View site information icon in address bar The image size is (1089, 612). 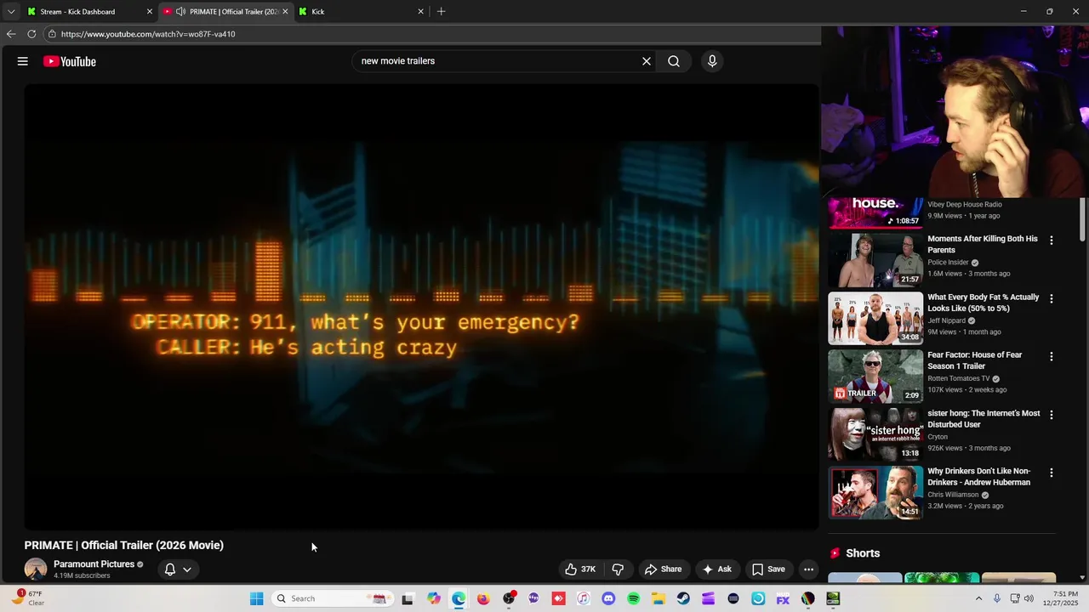(52, 34)
